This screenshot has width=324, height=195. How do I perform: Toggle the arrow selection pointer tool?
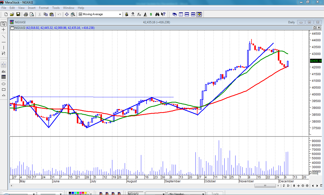pyautogui.click(x=4, y=24)
